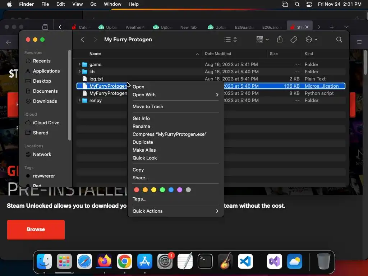Open the Go menu in menu bar

pos(93,4)
